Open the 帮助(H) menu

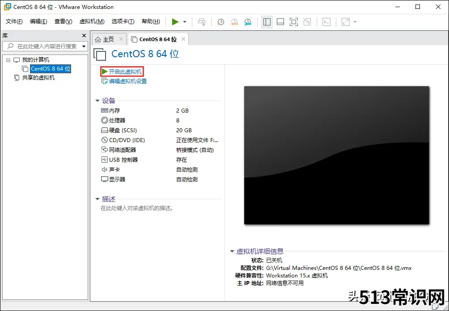[151, 21]
